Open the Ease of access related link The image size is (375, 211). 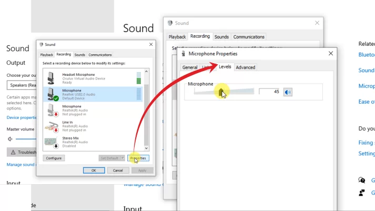coord(367,102)
